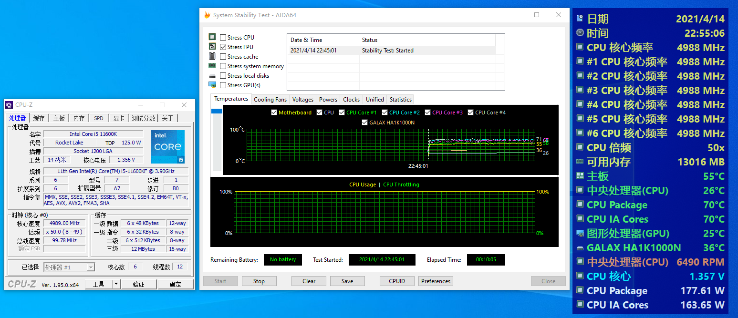Screen dimensions: 738x318
Task: Click the Stress CPU chip icon
Action: coord(212,37)
